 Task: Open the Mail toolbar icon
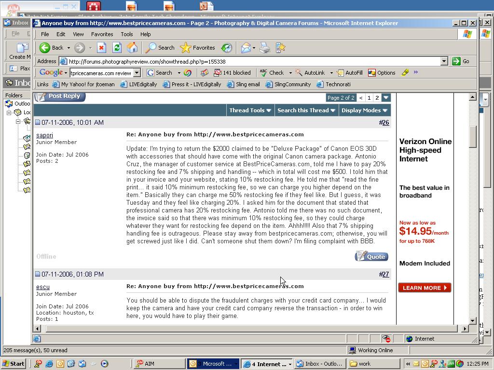pos(246,48)
